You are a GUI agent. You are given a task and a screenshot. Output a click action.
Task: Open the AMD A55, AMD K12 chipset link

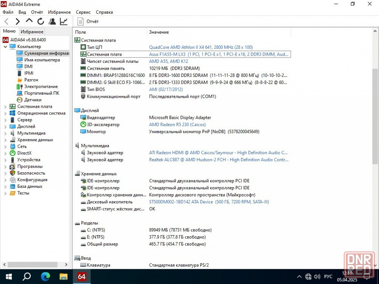tap(169, 61)
